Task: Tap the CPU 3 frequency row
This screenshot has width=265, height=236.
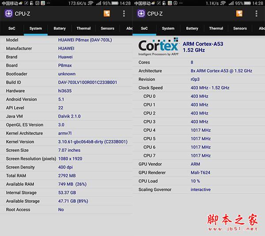Action: (199, 122)
